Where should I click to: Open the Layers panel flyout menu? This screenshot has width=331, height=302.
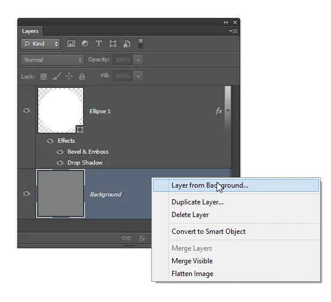[233, 31]
